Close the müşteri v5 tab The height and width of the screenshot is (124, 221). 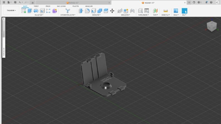click(x=185, y=3)
